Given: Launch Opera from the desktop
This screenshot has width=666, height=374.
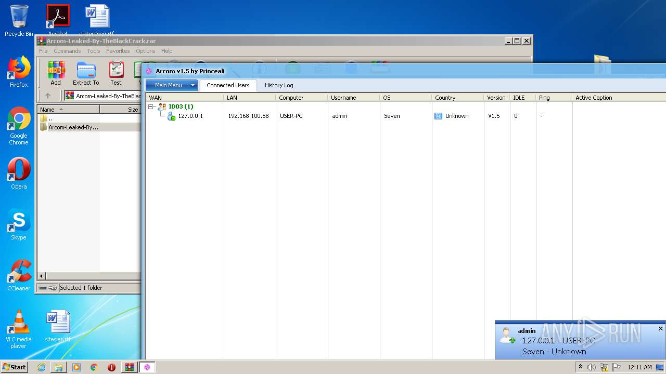Looking at the screenshot, I should (19, 173).
